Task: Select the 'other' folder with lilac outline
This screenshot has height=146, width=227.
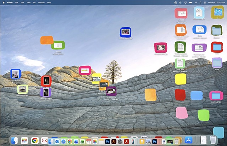Action: click(217, 63)
